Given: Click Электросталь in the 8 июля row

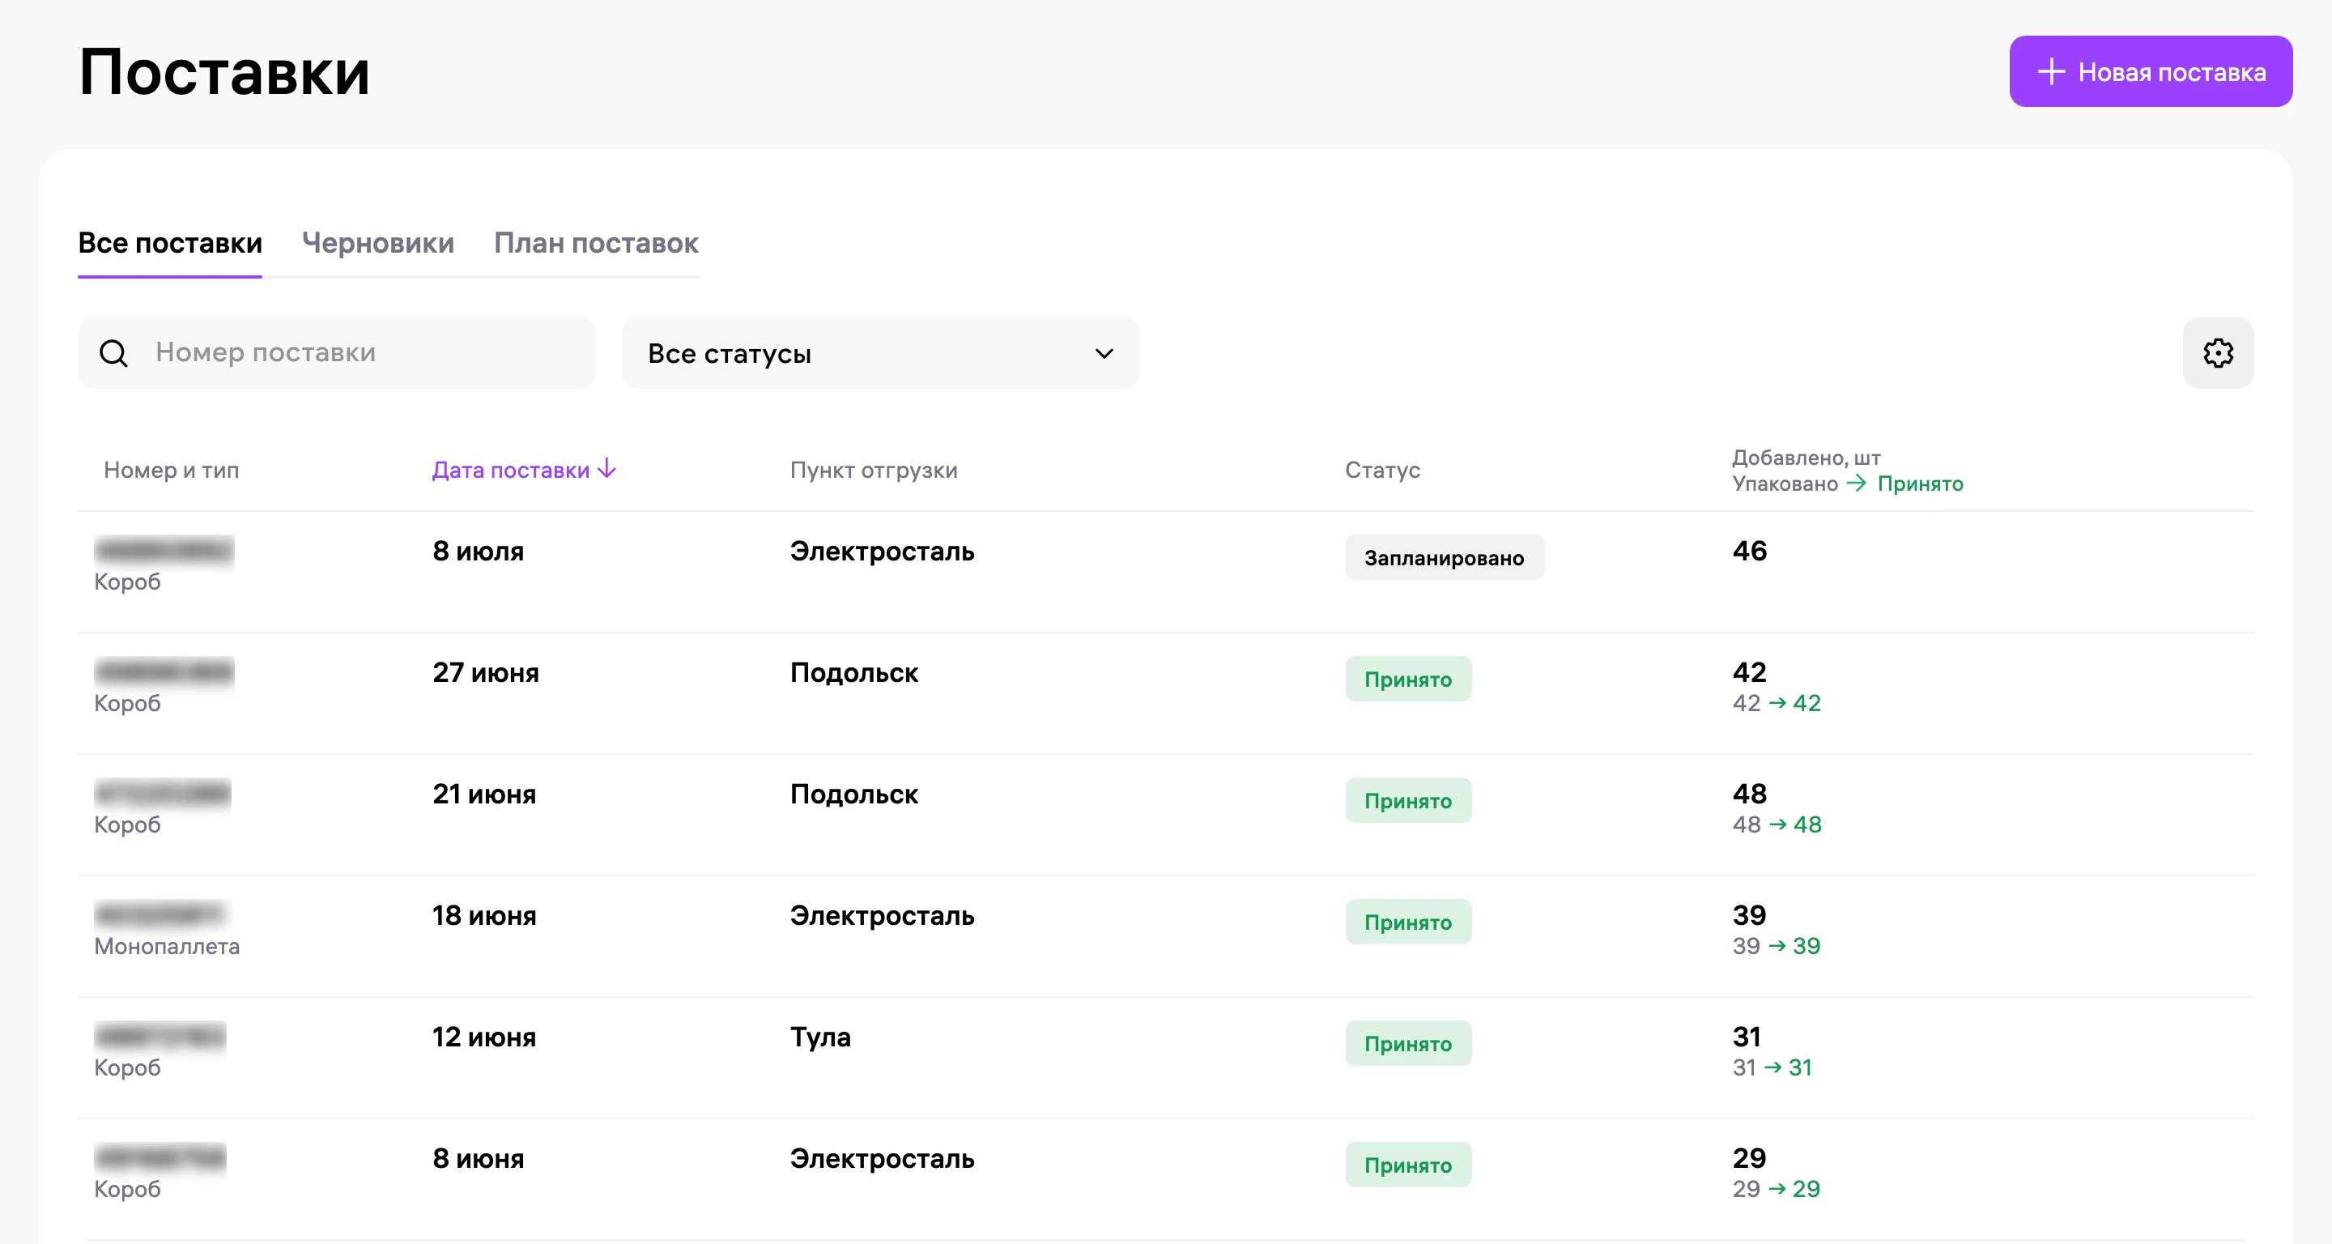Looking at the screenshot, I should pos(882,551).
